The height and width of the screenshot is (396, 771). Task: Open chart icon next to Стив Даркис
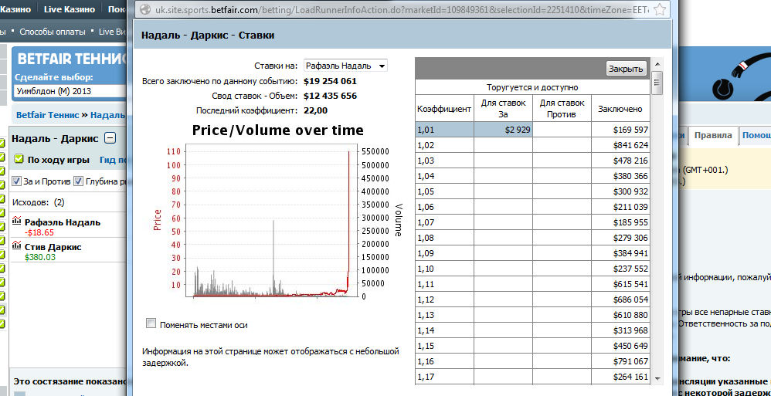pos(18,245)
